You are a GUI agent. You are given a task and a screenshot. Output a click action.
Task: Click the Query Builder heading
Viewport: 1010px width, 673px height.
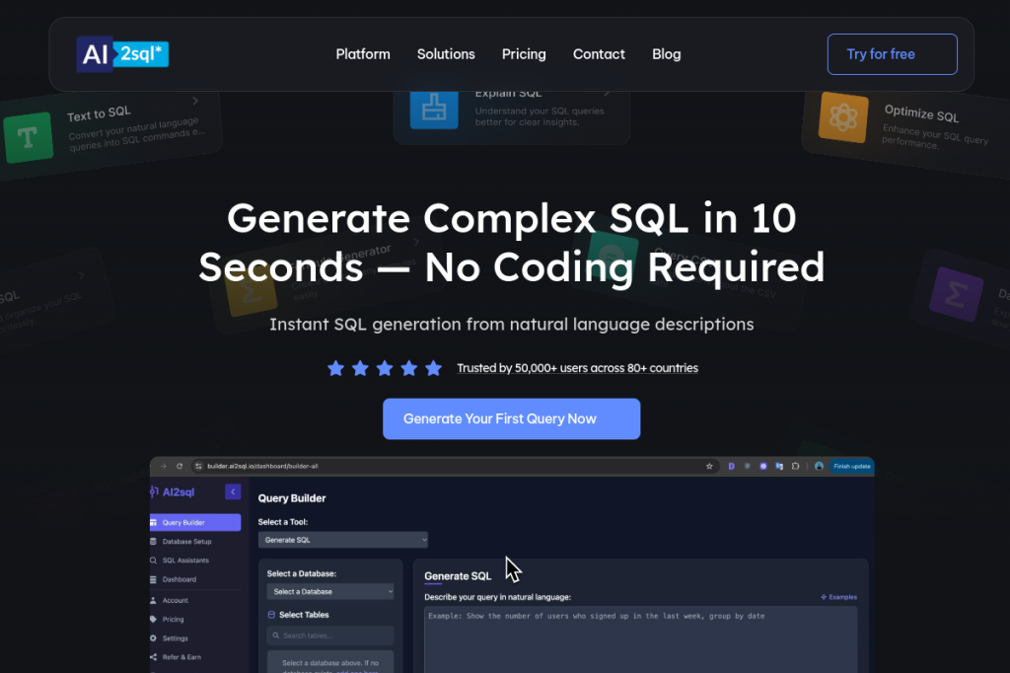coord(292,498)
